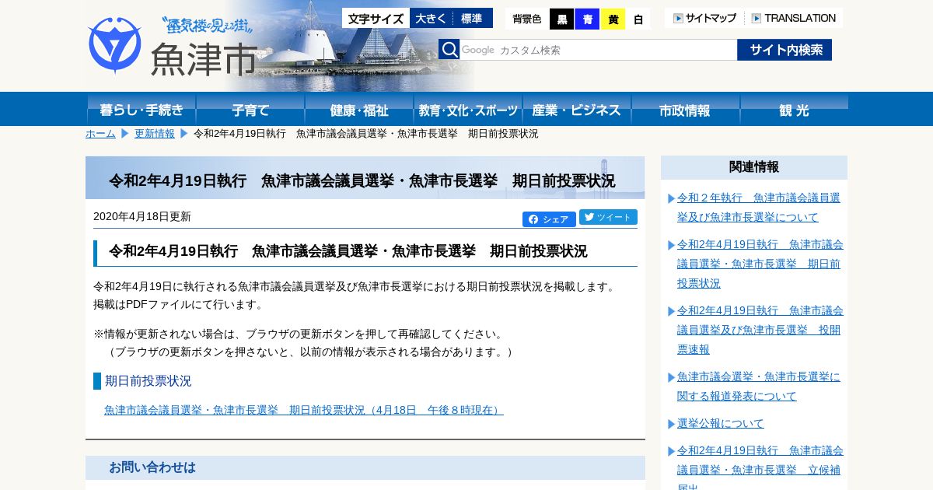
Task: Reset text size with 標準
Action: point(473,18)
